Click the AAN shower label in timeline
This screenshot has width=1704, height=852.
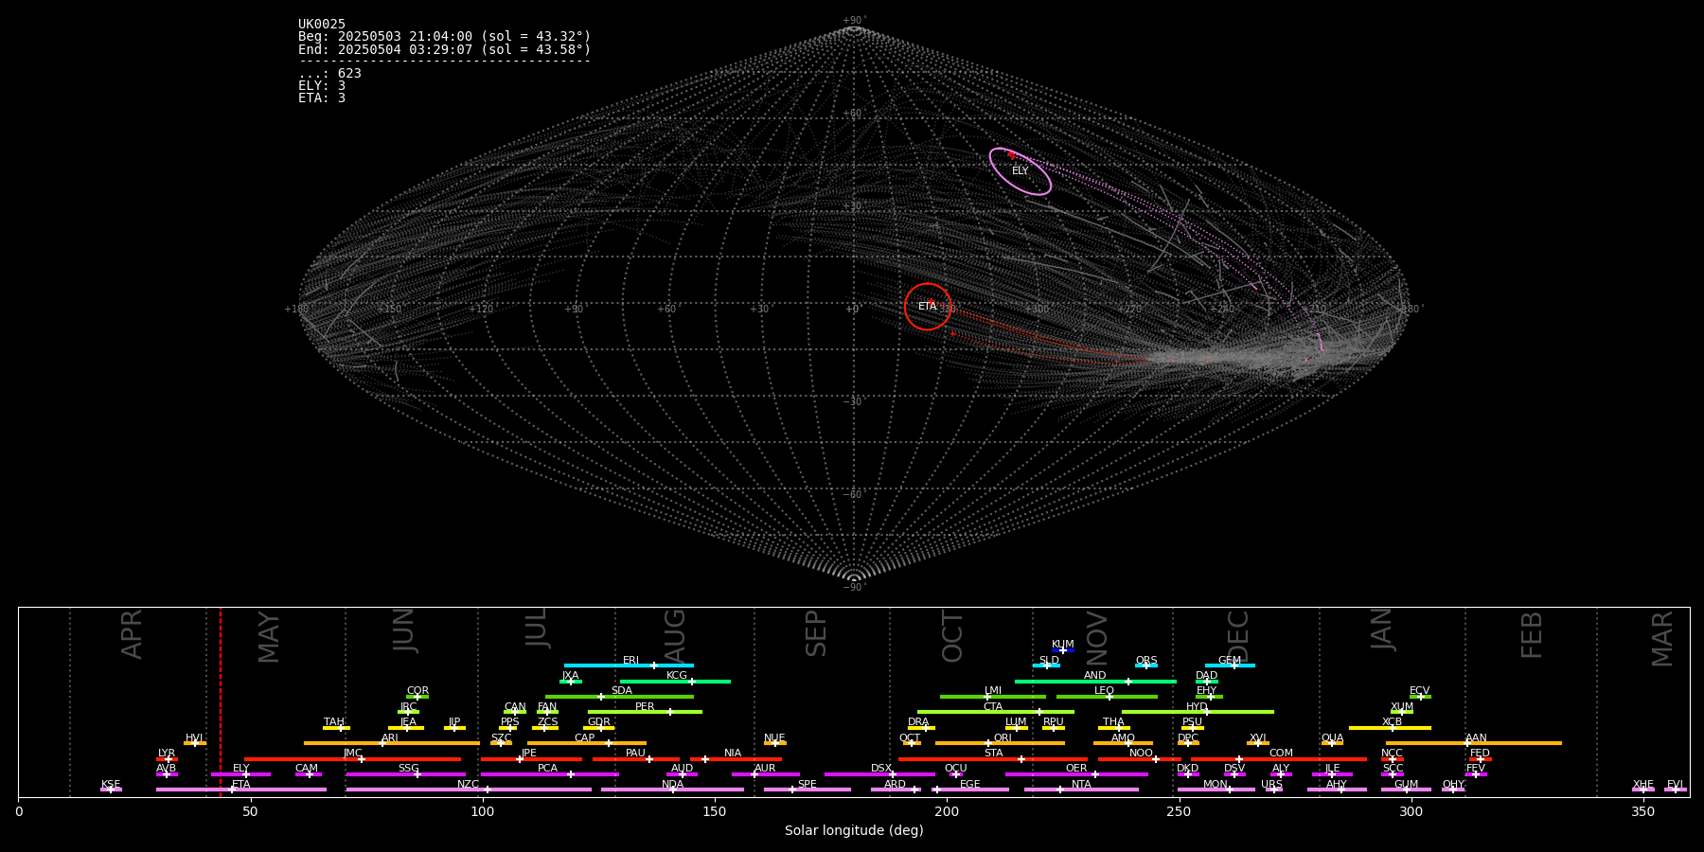pyautogui.click(x=1476, y=738)
